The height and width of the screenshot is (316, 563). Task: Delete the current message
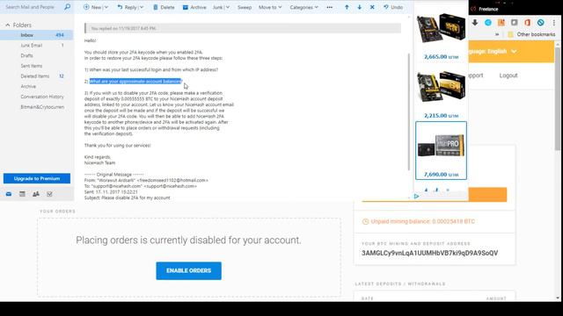pyautogui.click(x=164, y=7)
